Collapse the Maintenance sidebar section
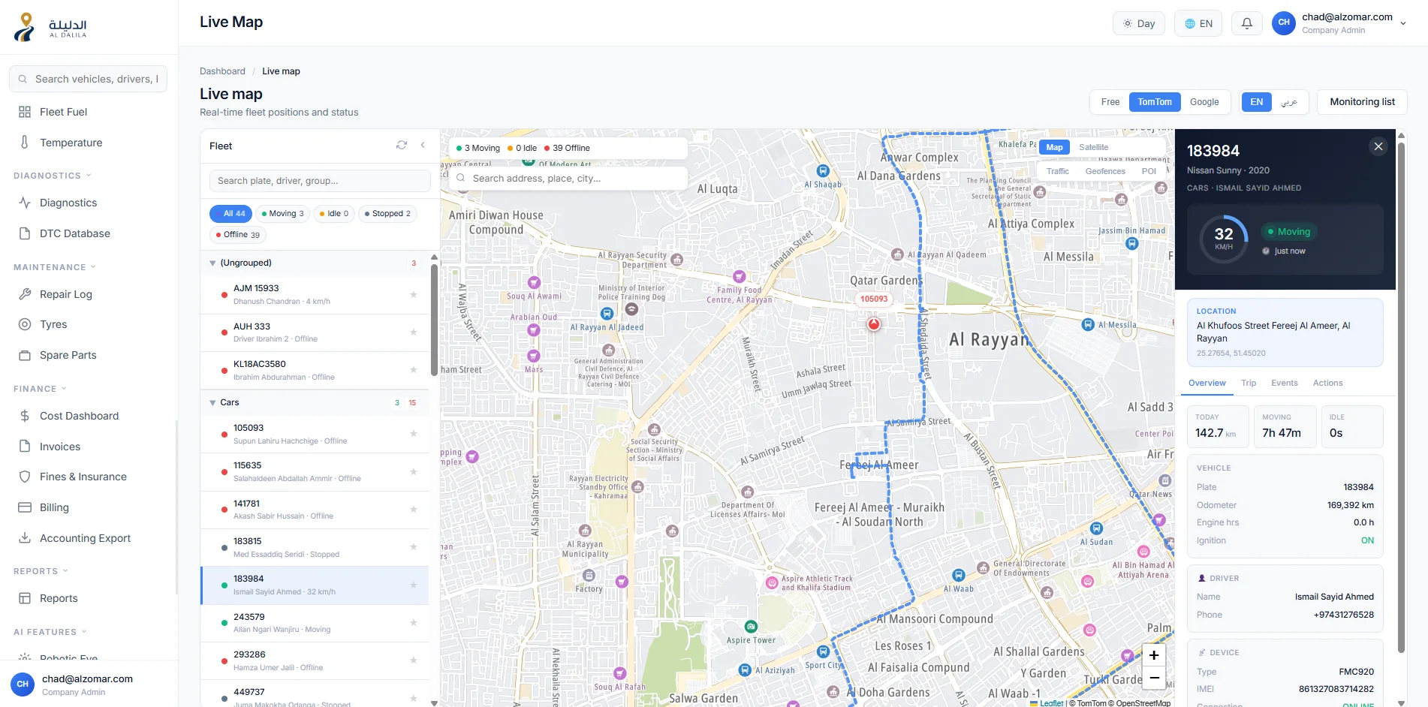The image size is (1428, 707). pyautogui.click(x=55, y=267)
